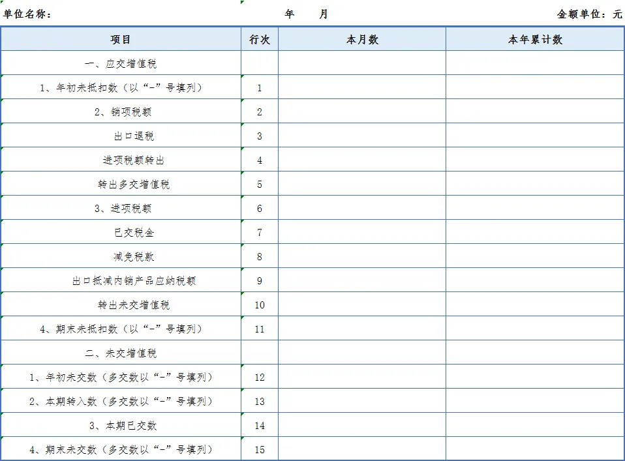Screen dimensions: 625x461
Task: Click the 减免税款 item cell
Action: pyautogui.click(x=121, y=256)
